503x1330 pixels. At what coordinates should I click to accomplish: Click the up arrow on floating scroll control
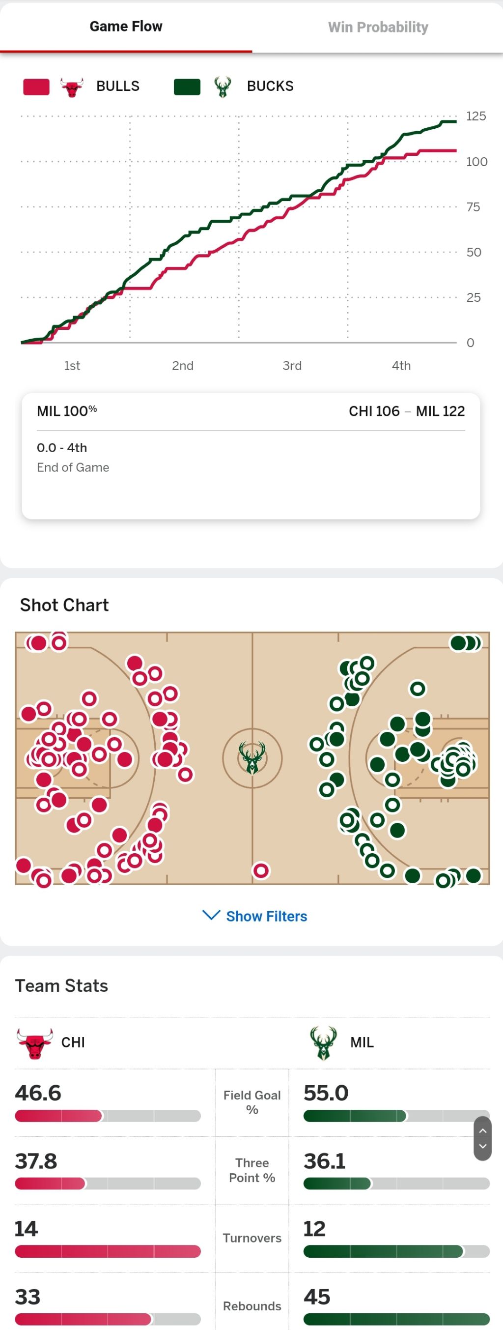pos(483,1130)
